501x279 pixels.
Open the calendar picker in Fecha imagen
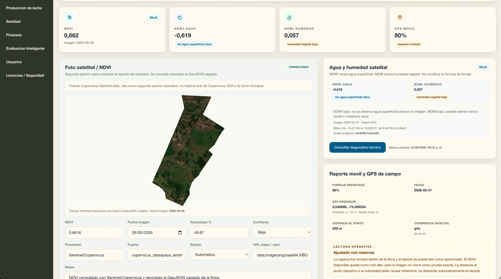click(180, 233)
